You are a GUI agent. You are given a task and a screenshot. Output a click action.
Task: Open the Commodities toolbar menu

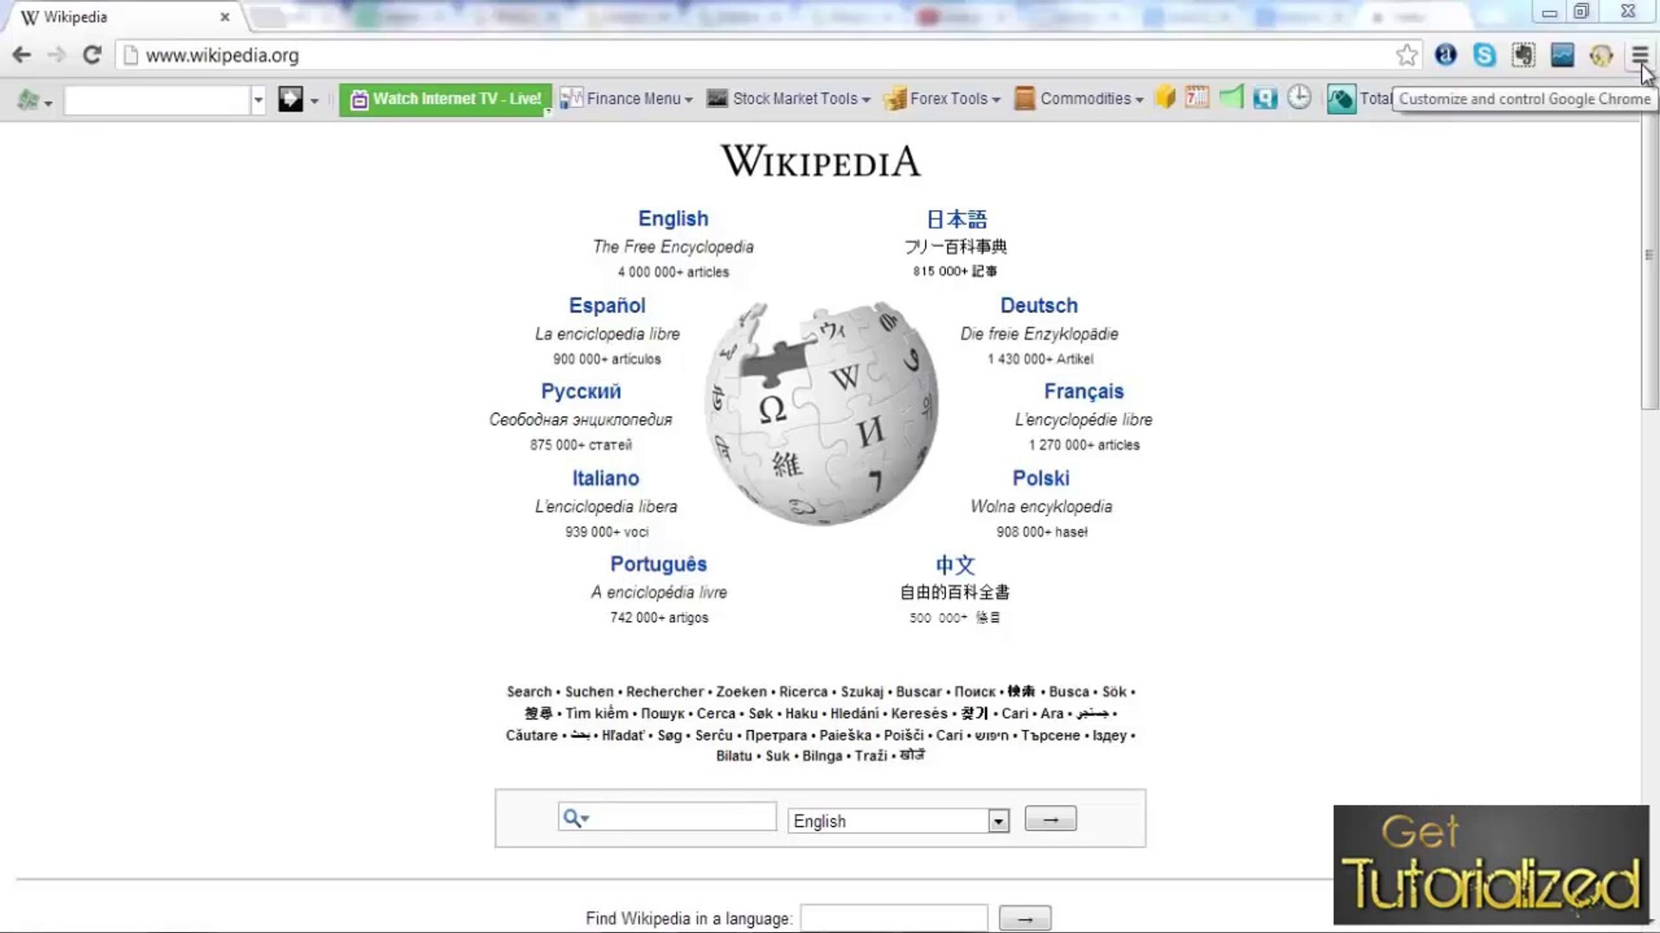[1079, 98]
